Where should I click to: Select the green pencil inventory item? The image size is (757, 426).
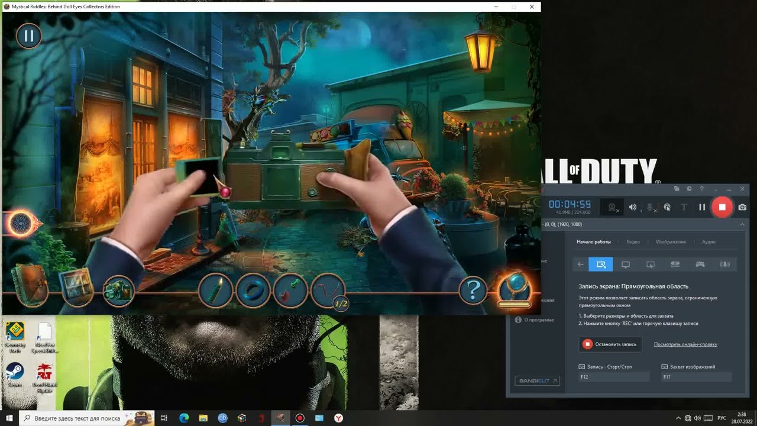(x=216, y=291)
